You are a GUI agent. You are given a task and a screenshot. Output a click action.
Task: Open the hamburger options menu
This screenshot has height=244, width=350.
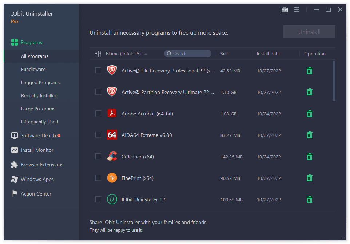tap(297, 10)
